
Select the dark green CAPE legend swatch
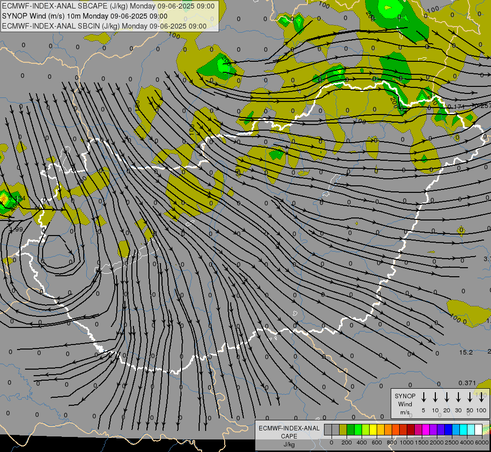351,429
